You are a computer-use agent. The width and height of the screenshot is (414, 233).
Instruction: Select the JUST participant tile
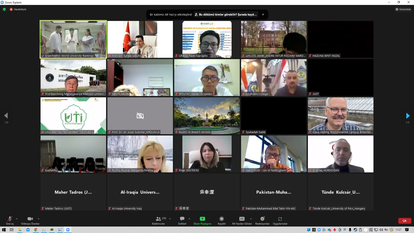[x=341, y=78]
